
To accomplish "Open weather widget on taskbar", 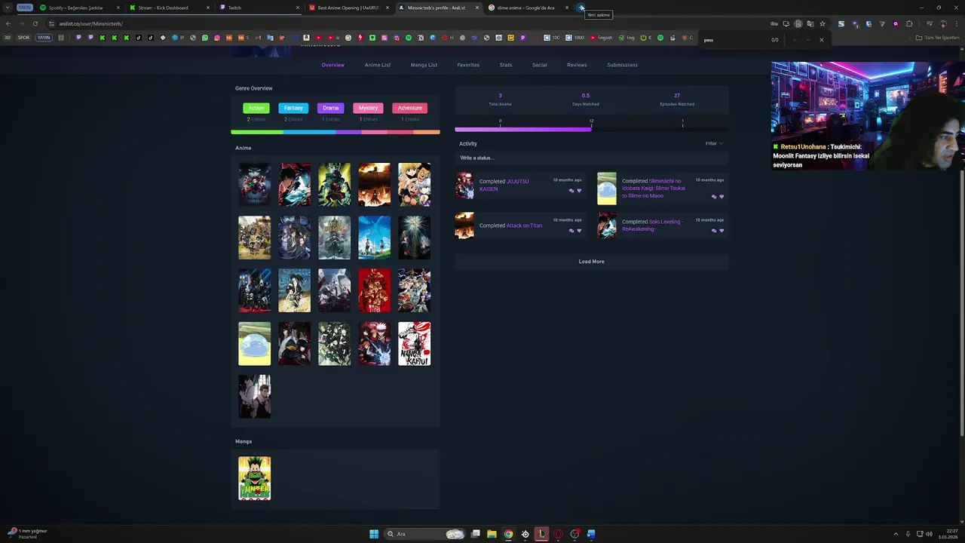I will 28,533.
